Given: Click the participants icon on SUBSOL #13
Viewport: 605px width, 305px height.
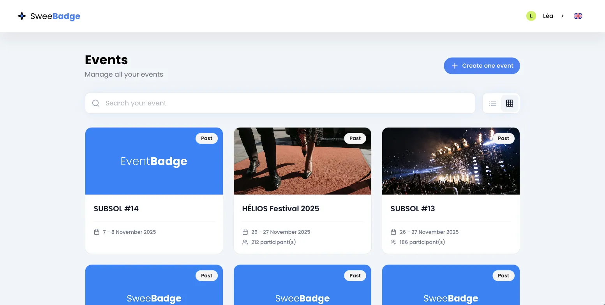Looking at the screenshot, I should [393, 242].
